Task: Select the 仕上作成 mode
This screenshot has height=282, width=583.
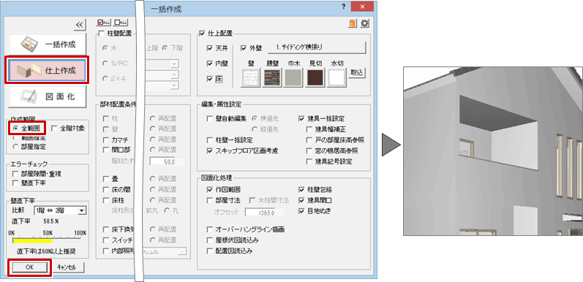Action: (48, 70)
